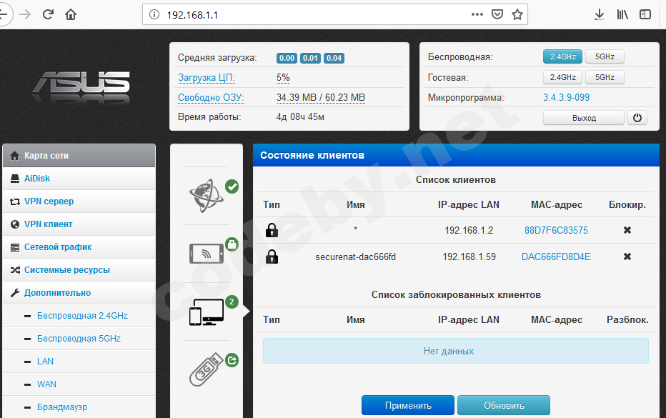
Task: Click the Состояние клиентов header
Action: tap(456, 155)
